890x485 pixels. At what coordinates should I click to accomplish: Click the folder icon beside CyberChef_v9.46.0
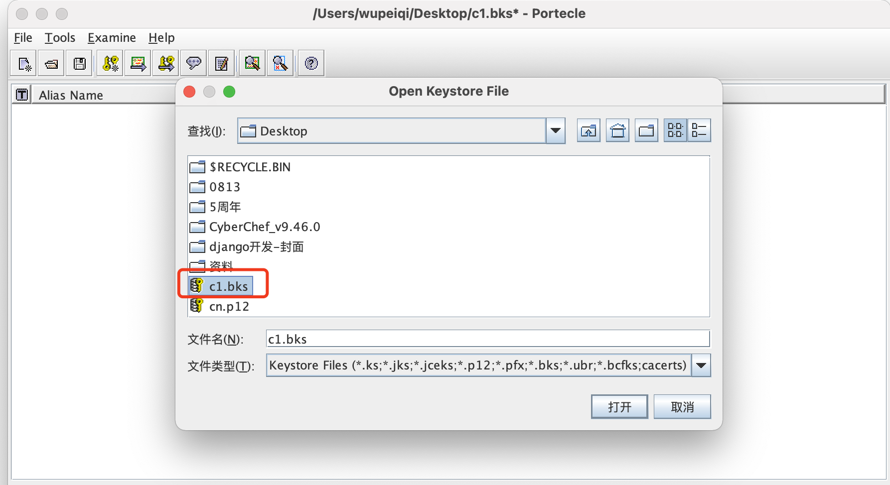coord(197,227)
